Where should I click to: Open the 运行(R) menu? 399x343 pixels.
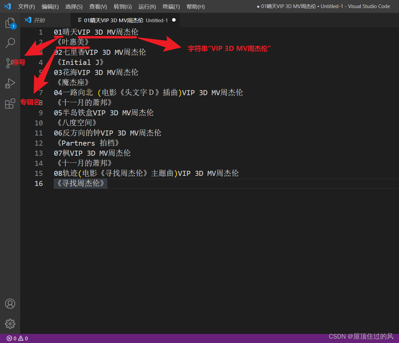pyautogui.click(x=147, y=7)
